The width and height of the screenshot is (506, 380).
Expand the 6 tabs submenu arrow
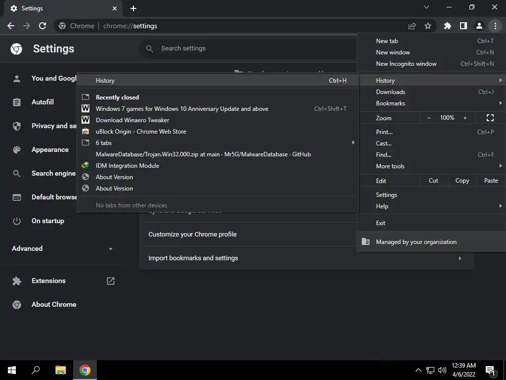pos(353,142)
